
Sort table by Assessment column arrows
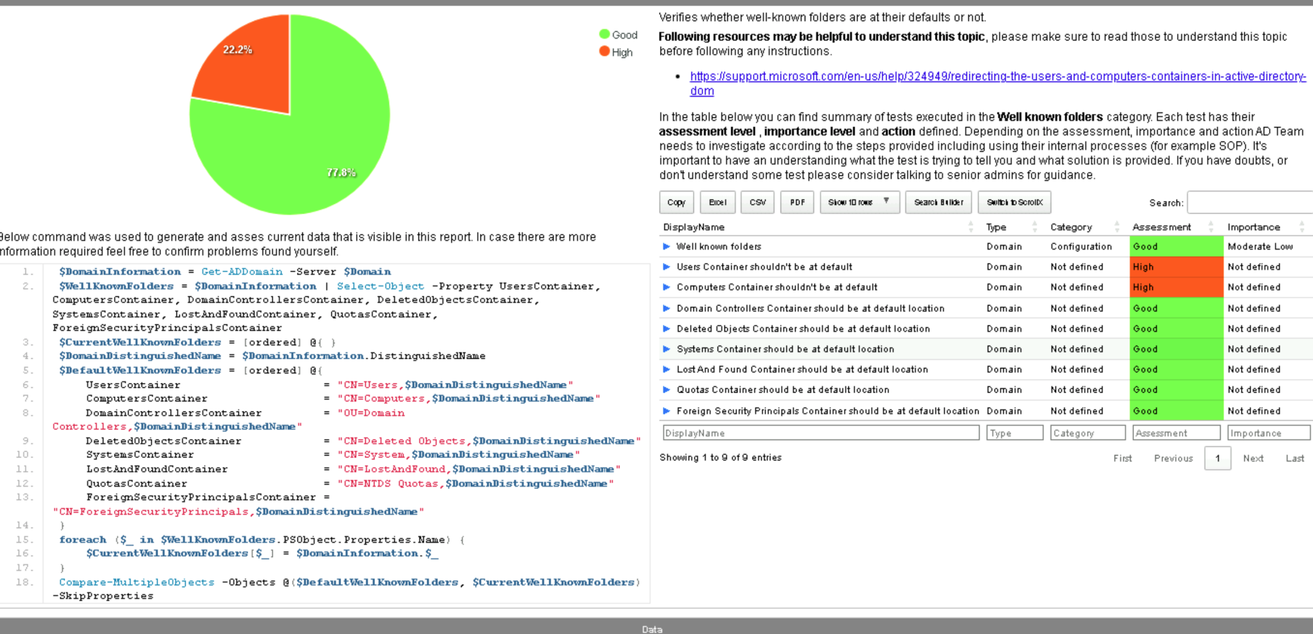point(1210,227)
